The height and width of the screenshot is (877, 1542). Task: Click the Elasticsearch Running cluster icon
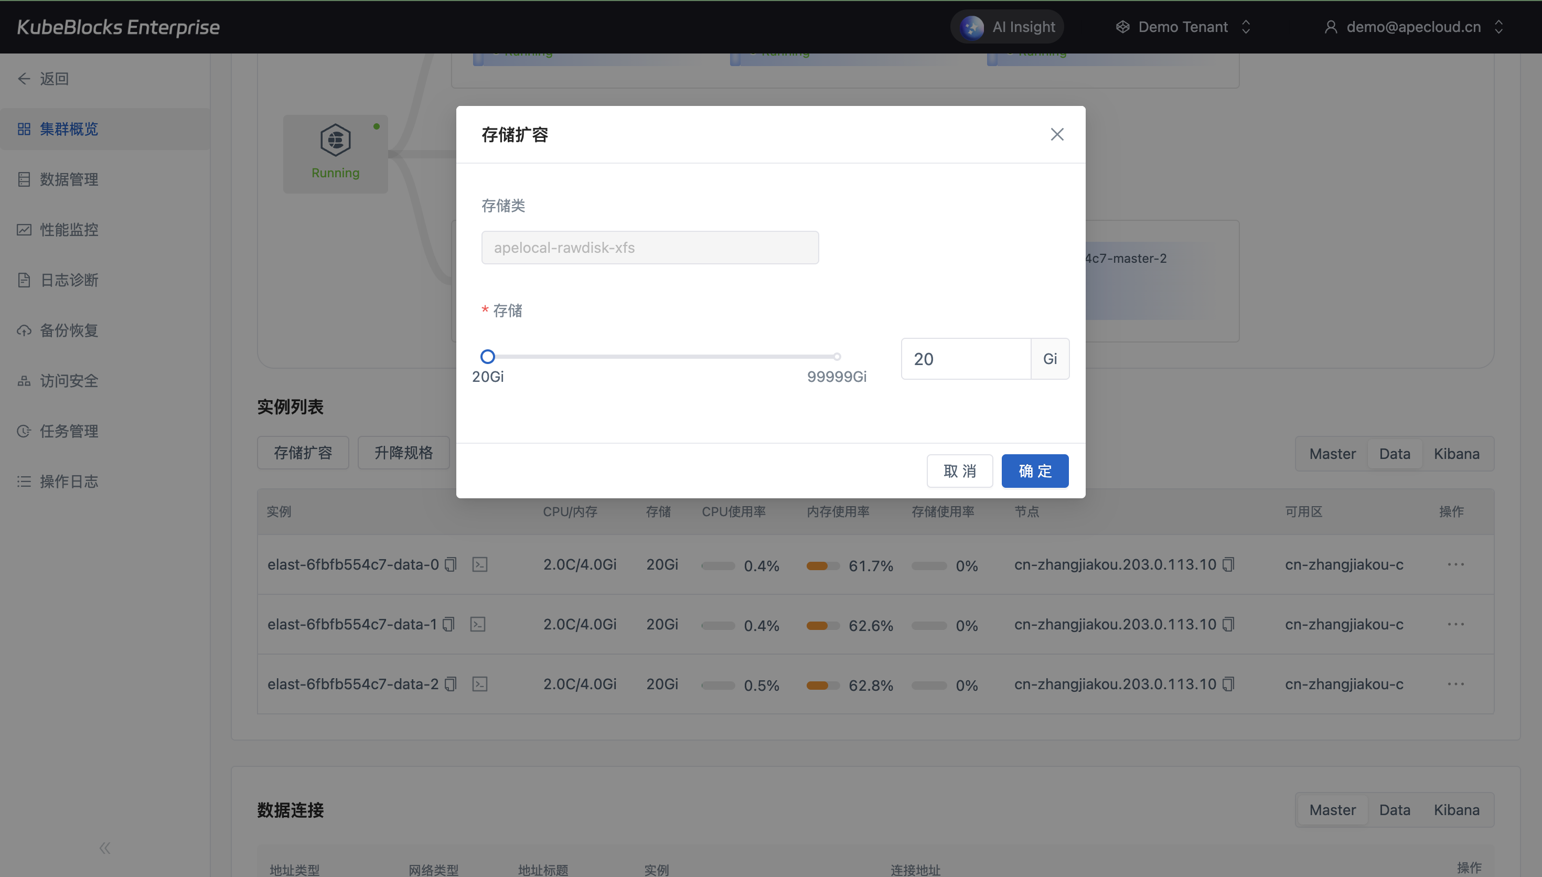[x=335, y=141]
